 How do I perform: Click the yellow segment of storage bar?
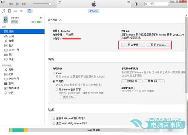[x=26, y=130]
